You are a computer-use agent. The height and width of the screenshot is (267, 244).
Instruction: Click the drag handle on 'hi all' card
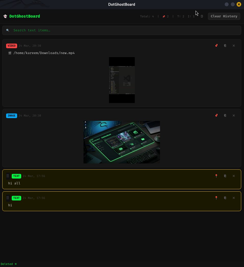tap(8, 176)
